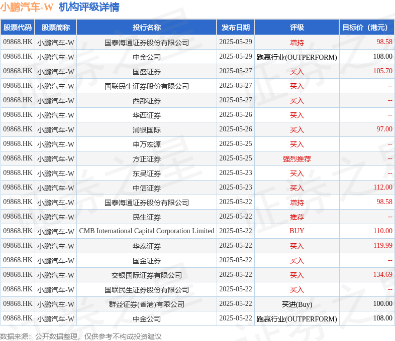Click the 方正证券 cell
395x341 pixels.
tap(147, 159)
